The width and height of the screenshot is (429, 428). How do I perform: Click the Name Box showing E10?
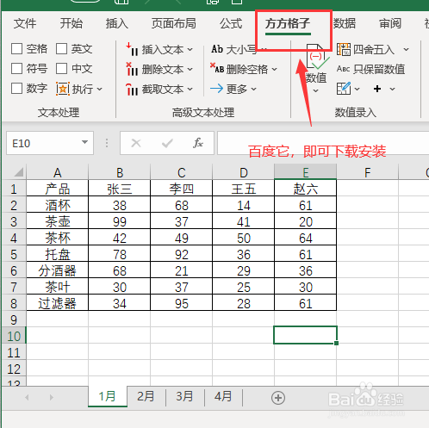point(50,143)
